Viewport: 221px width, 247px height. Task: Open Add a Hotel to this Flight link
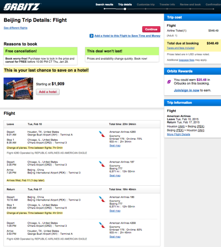(x=127, y=36)
